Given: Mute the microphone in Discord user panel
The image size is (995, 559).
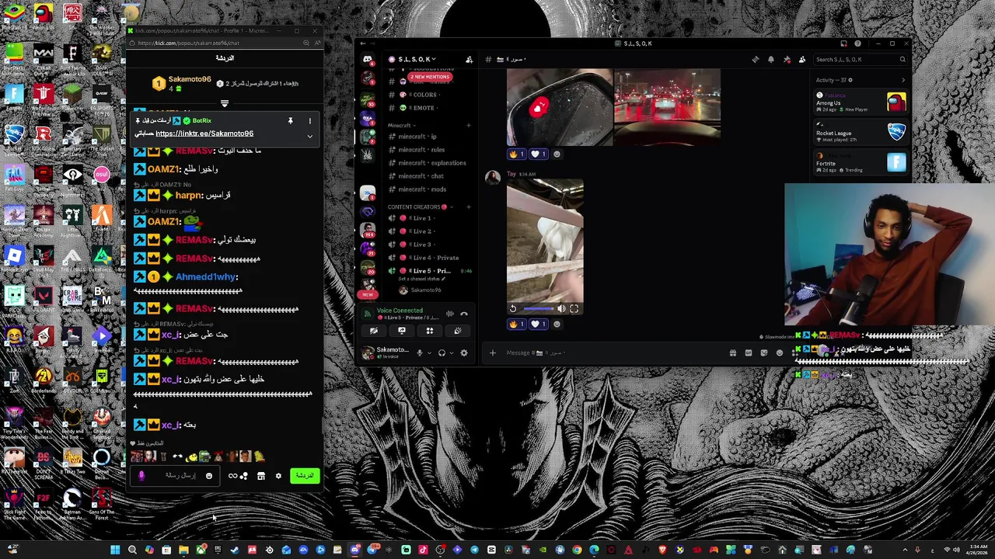Looking at the screenshot, I should [419, 353].
